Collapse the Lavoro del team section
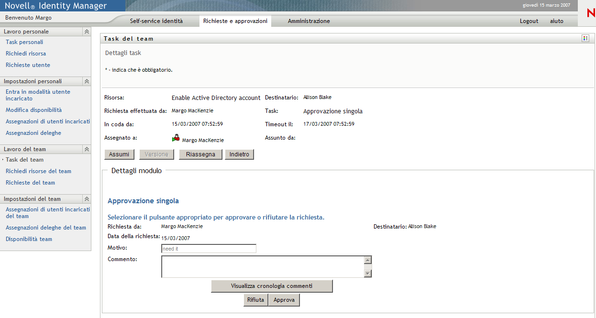 pos(87,149)
